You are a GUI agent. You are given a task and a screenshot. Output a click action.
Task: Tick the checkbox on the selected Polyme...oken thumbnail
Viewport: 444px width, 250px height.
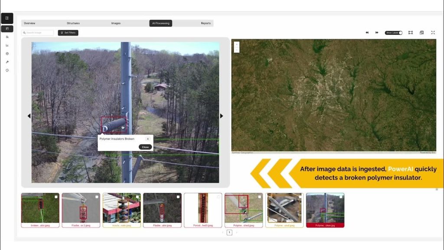[x=341, y=197]
